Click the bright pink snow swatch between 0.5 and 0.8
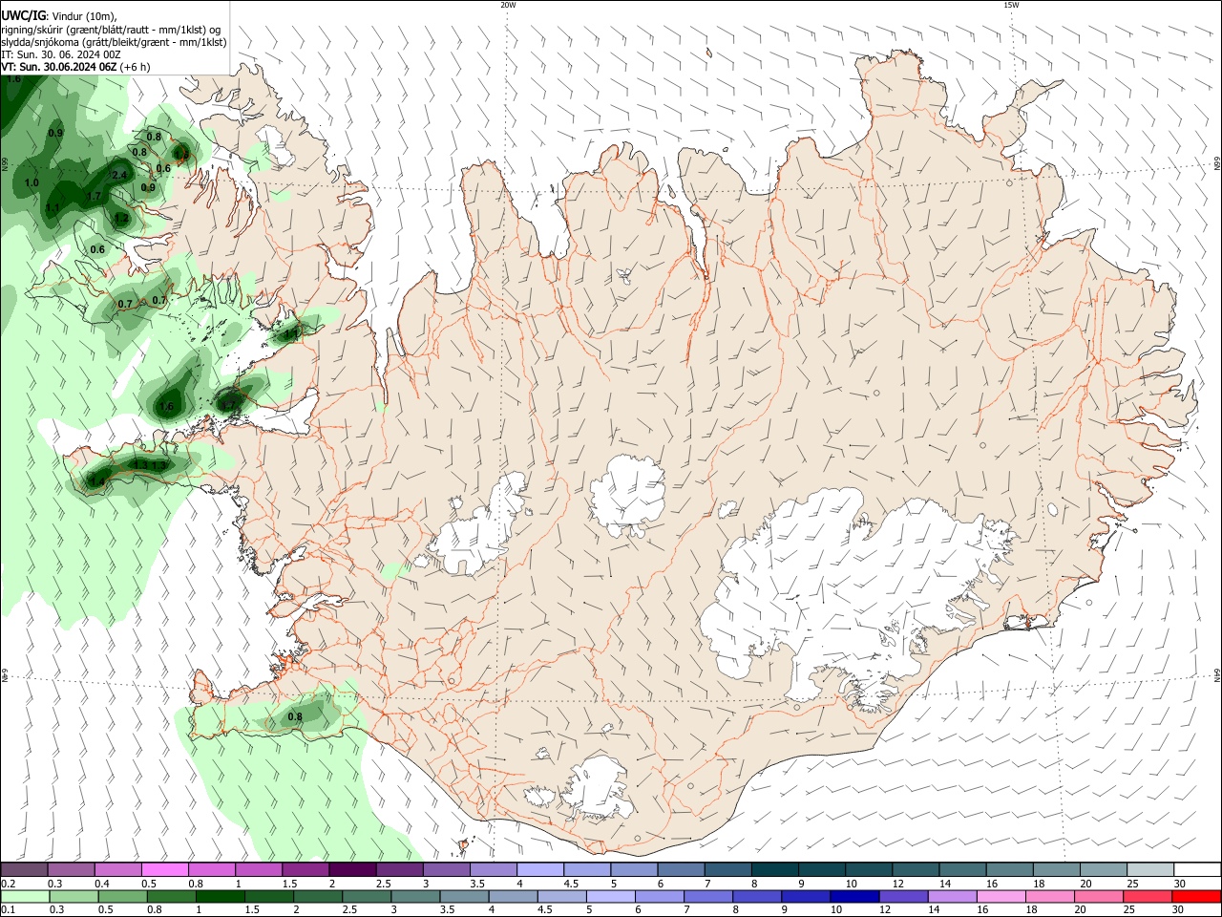Image resolution: width=1222 pixels, height=917 pixels. click(x=164, y=870)
